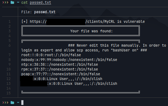Click the bold passwd.txt file header
This screenshot has height=106, width=168.
pyautogui.click(x=45, y=12)
